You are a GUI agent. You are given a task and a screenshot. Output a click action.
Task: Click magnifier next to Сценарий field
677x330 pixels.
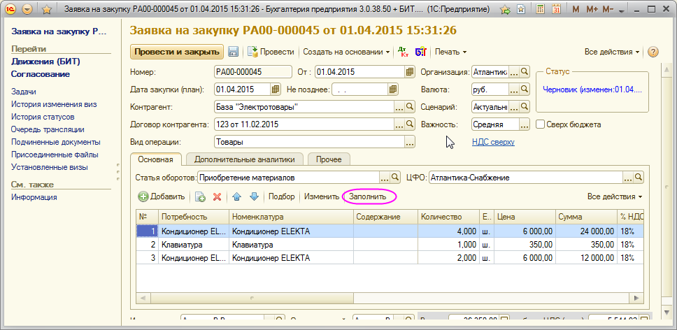click(x=525, y=106)
